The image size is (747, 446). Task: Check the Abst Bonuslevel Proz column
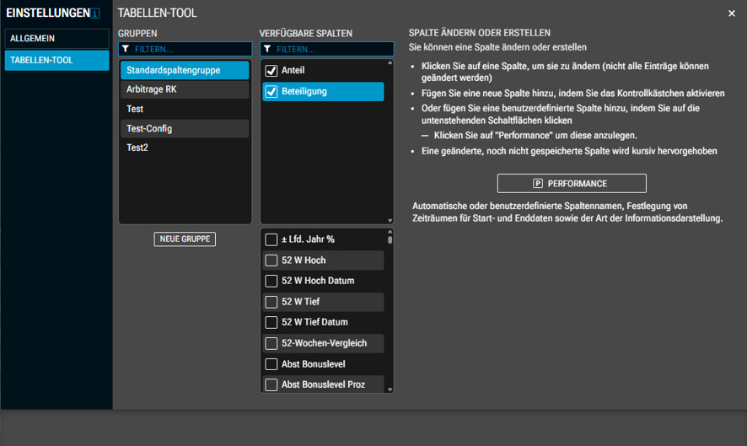271,384
